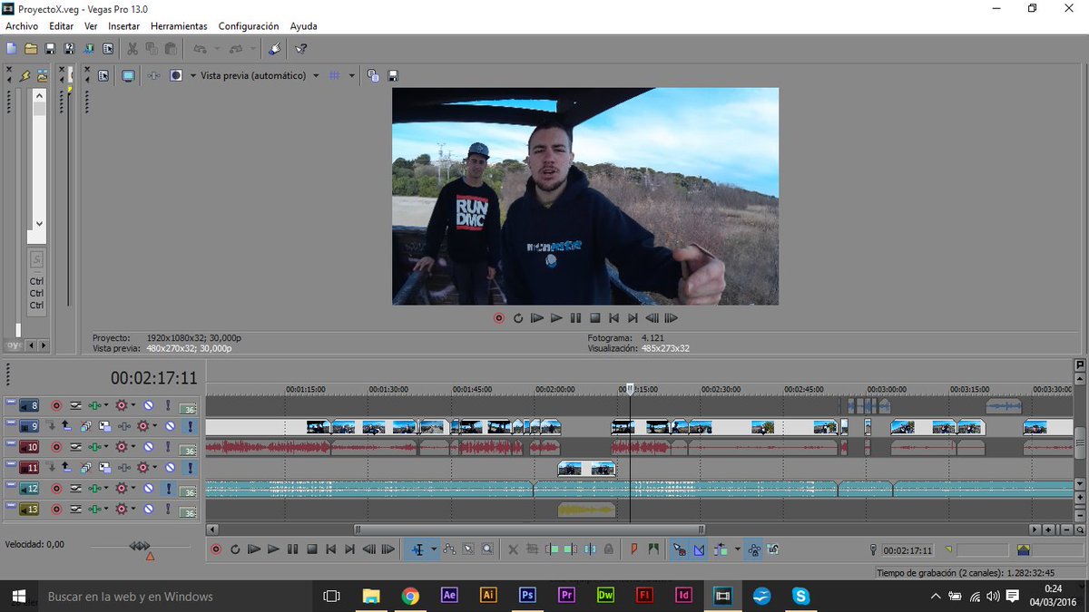This screenshot has height=612, width=1089.
Task: Open the Herramientas menu
Action: (179, 26)
